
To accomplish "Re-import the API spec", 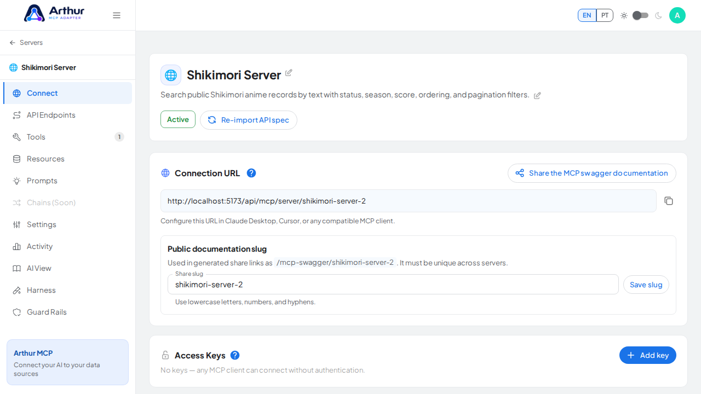I will pyautogui.click(x=249, y=120).
